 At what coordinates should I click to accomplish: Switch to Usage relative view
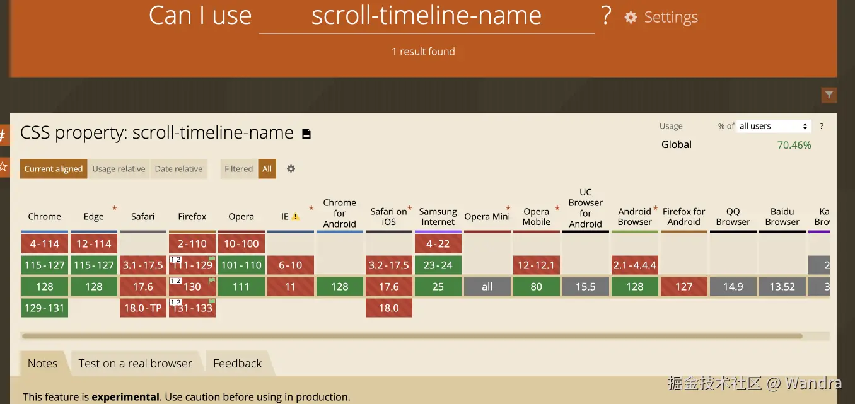(119, 169)
